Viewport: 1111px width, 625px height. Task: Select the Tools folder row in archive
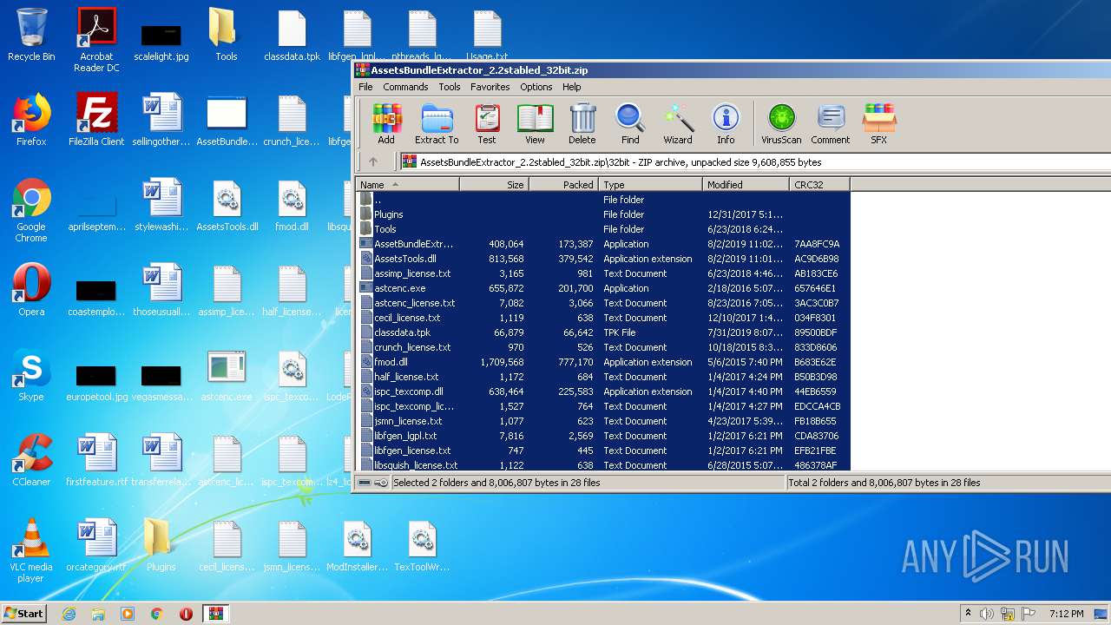[x=603, y=229]
